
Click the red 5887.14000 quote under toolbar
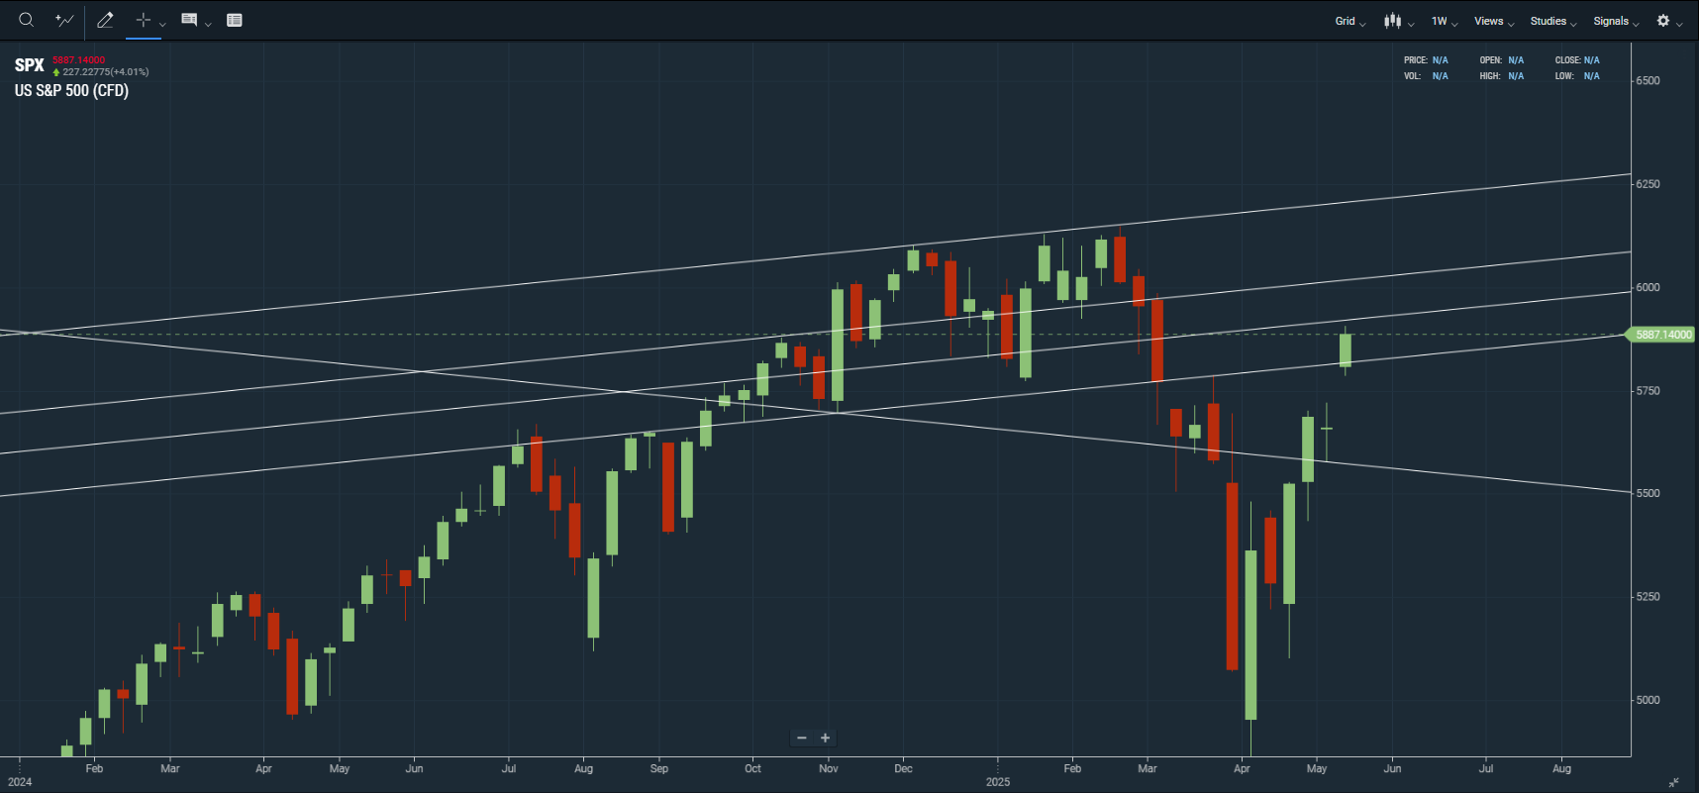tap(78, 60)
